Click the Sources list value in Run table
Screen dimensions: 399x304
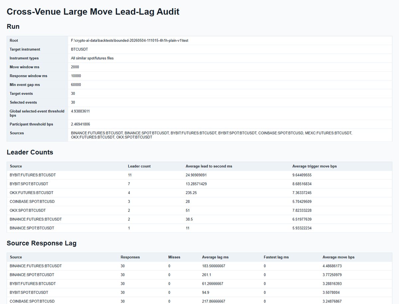click(x=211, y=135)
